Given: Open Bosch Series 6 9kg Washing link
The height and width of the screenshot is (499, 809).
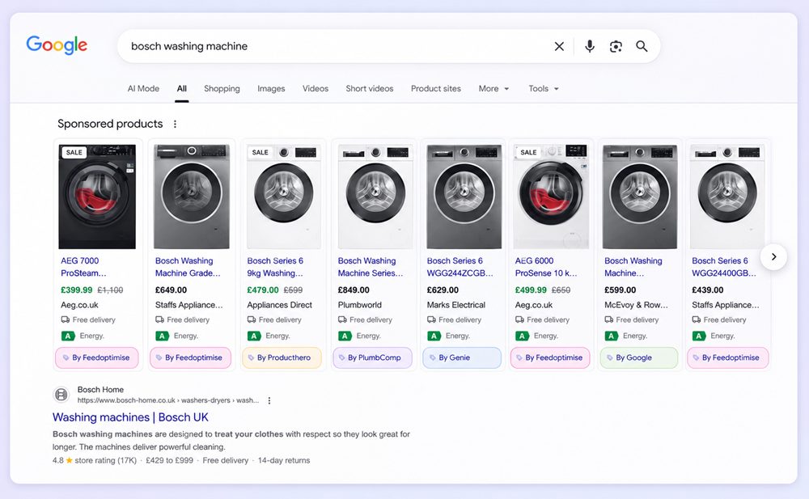Looking at the screenshot, I should coord(275,267).
